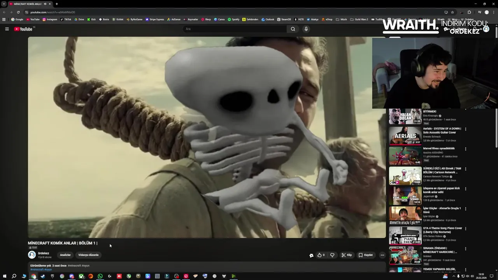Open the tab search dropdown arrow
Screen dimensions: 498x280
pyautogui.click(x=4, y=4)
